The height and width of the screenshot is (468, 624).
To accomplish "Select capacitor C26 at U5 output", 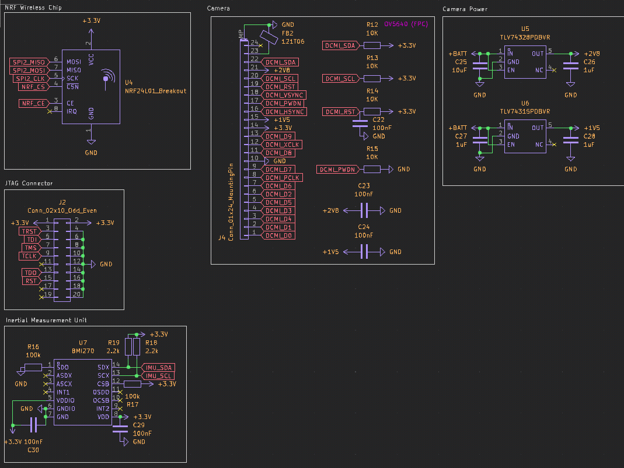I will tap(571, 65).
